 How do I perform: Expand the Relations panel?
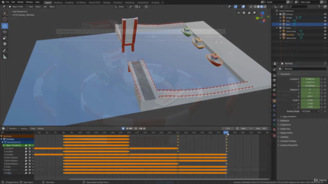click(279, 121)
